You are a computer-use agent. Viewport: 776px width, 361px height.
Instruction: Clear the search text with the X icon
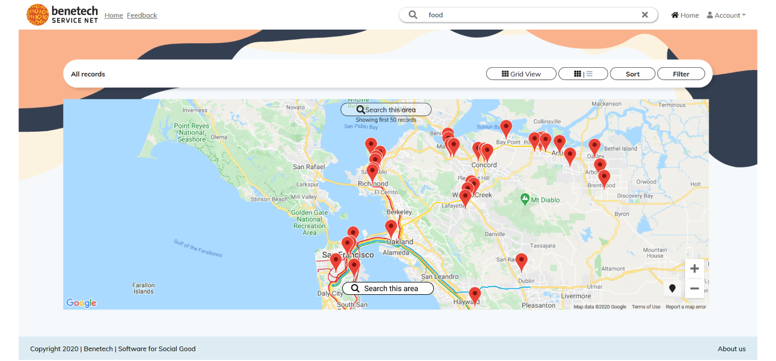pos(645,15)
